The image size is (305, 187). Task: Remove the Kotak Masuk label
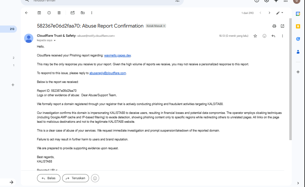[x=164, y=26]
